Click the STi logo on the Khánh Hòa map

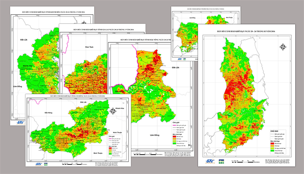(20, 122)
